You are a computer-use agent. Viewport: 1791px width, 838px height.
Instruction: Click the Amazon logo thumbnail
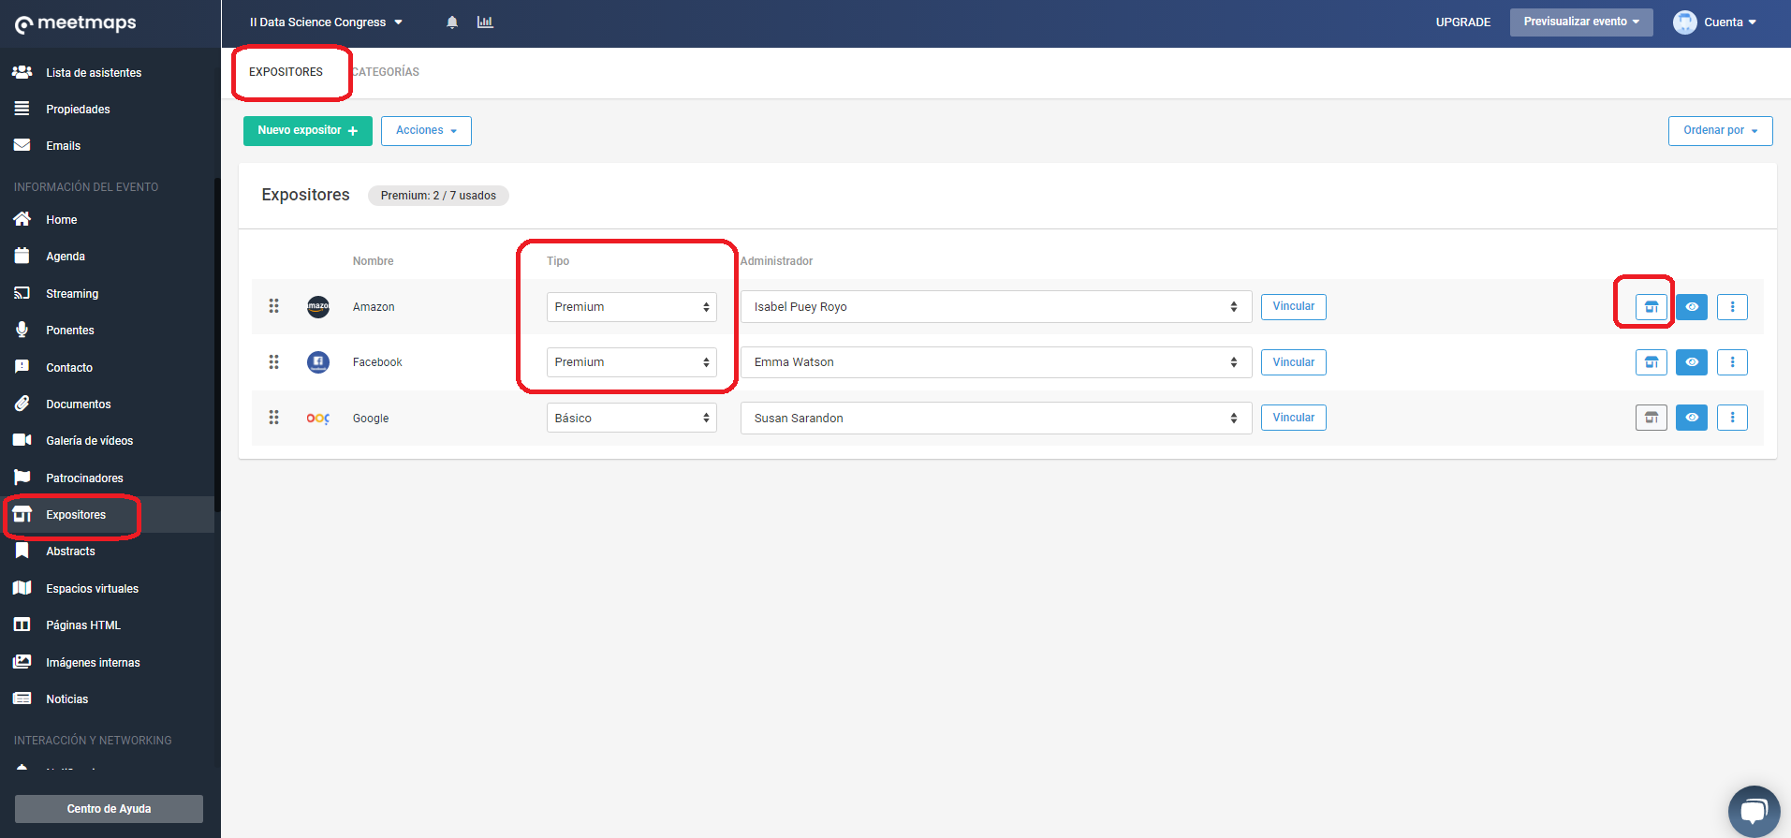tap(318, 306)
